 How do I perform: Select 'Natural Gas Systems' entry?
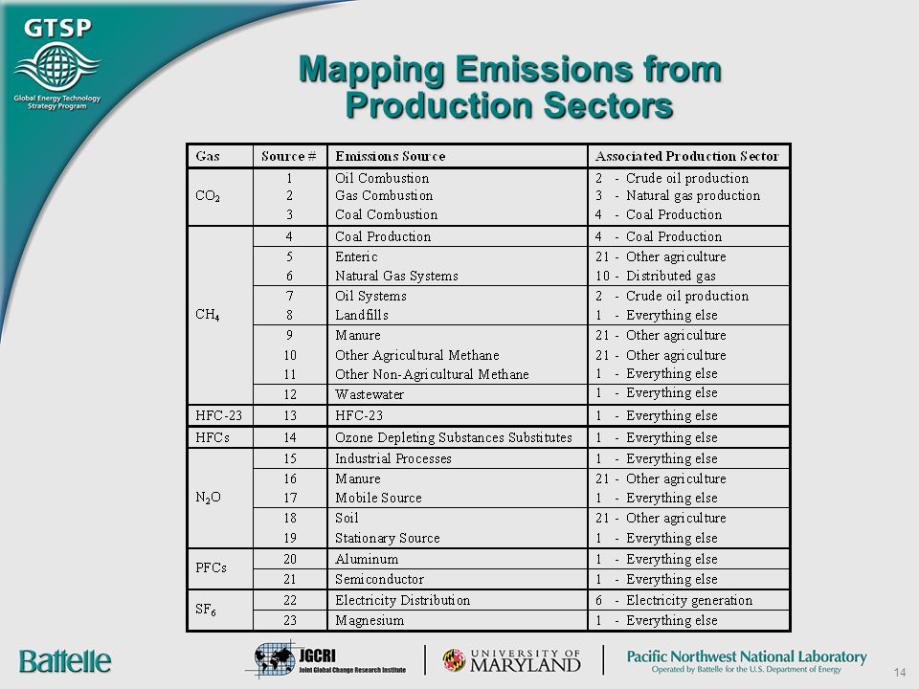coord(396,276)
